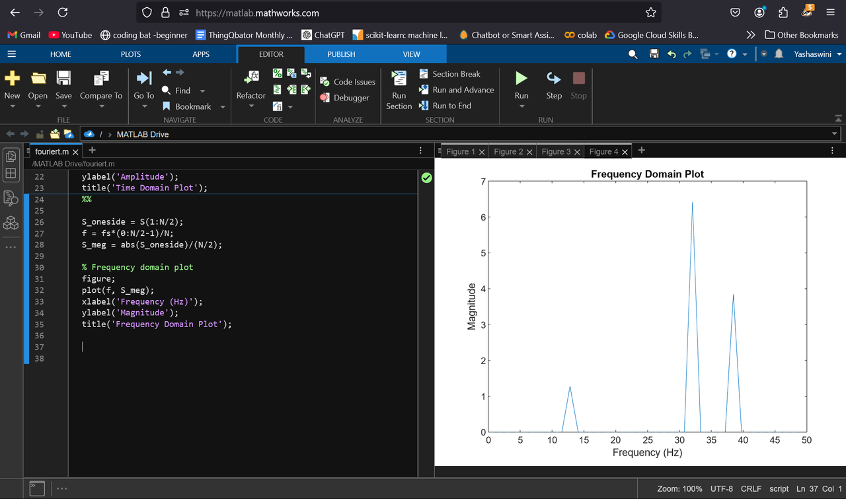Click the comment lines percent icon
The image size is (846, 499).
coord(278,73)
